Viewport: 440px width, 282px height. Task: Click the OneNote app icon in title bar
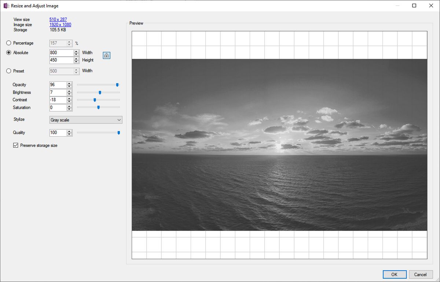click(x=6, y=6)
